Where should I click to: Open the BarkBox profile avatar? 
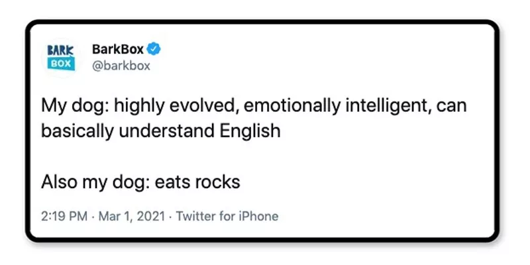(61, 58)
